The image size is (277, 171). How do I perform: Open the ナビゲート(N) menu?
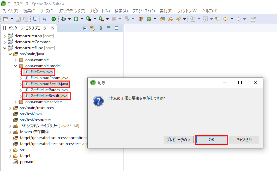(100, 11)
